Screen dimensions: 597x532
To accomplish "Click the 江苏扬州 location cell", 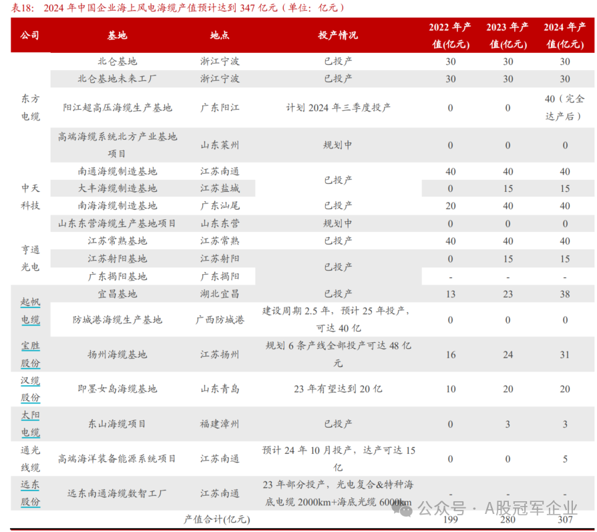I will click(220, 354).
